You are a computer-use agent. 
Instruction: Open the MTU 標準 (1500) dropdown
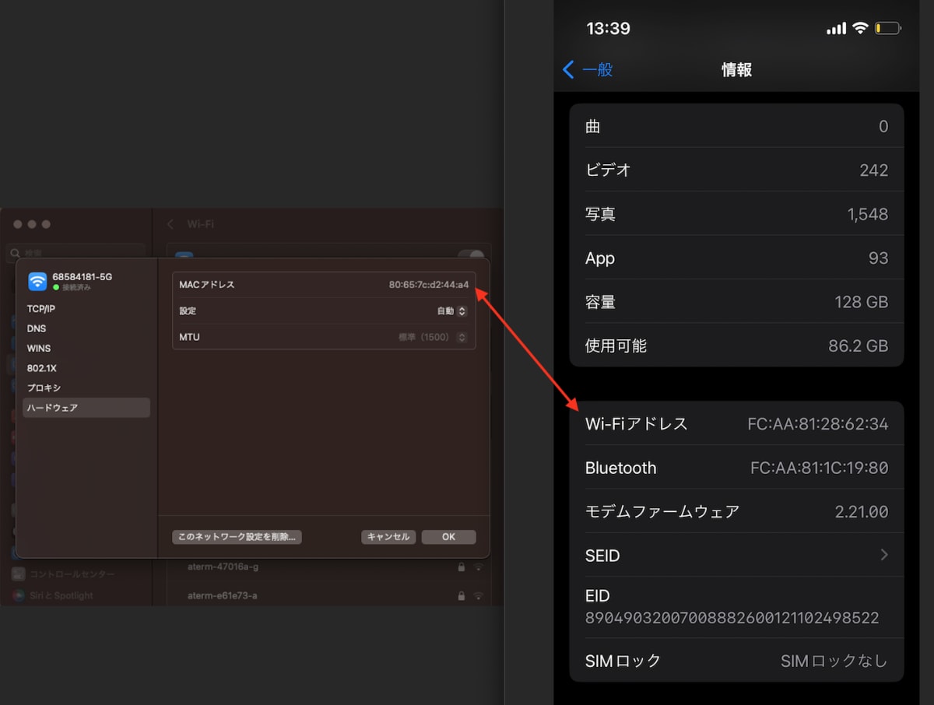[x=433, y=337]
